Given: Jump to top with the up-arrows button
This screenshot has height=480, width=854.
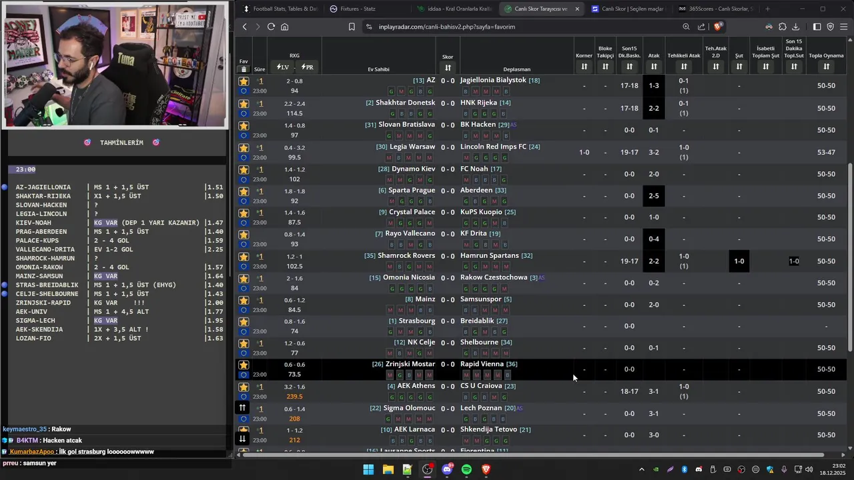Looking at the screenshot, I should click(243, 407).
